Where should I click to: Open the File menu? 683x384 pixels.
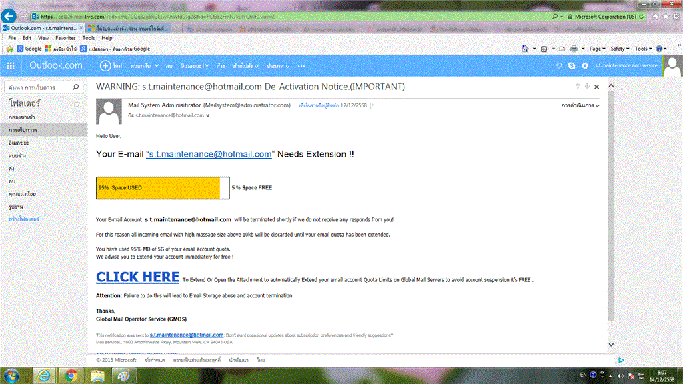(x=12, y=38)
